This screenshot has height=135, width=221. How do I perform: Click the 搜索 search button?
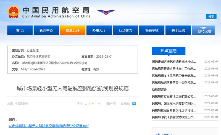[x=211, y=17]
